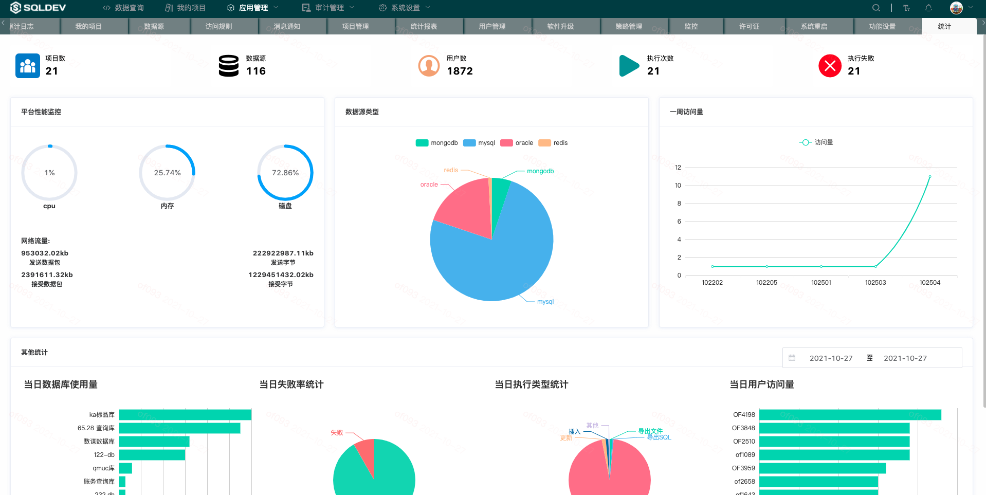
Task: Expand the avatar account dropdown arrow
Action: point(971,8)
